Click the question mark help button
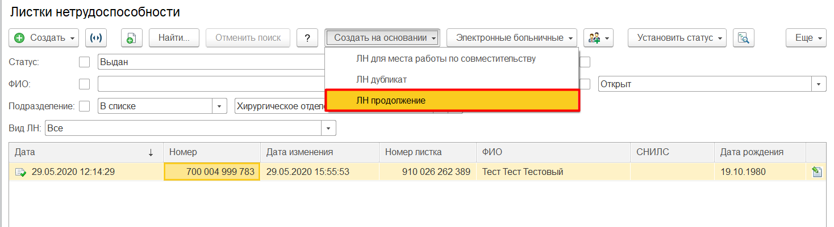 307,38
